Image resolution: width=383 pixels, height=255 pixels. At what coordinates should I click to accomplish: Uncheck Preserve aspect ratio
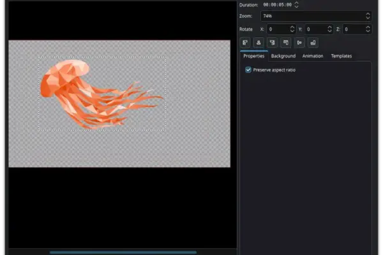coord(248,69)
